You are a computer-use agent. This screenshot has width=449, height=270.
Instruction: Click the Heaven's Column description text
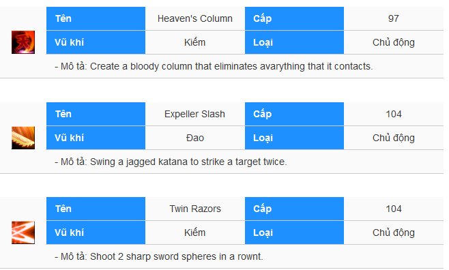coord(214,66)
